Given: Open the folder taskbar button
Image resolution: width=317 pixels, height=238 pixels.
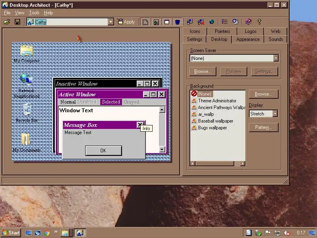Looking at the screenshot, I should [x=65, y=233].
